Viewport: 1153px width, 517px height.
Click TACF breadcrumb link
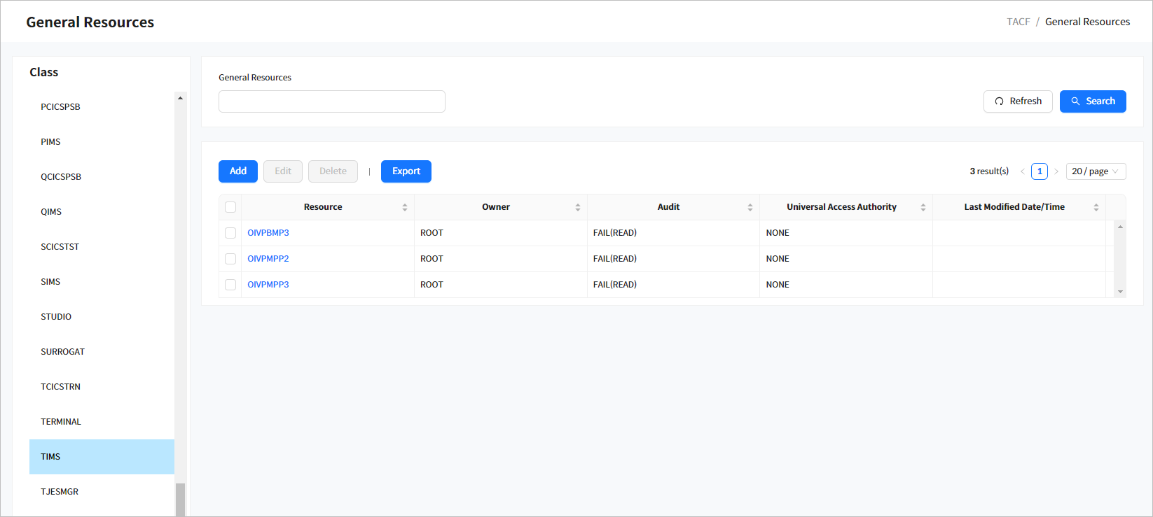pyautogui.click(x=1018, y=22)
